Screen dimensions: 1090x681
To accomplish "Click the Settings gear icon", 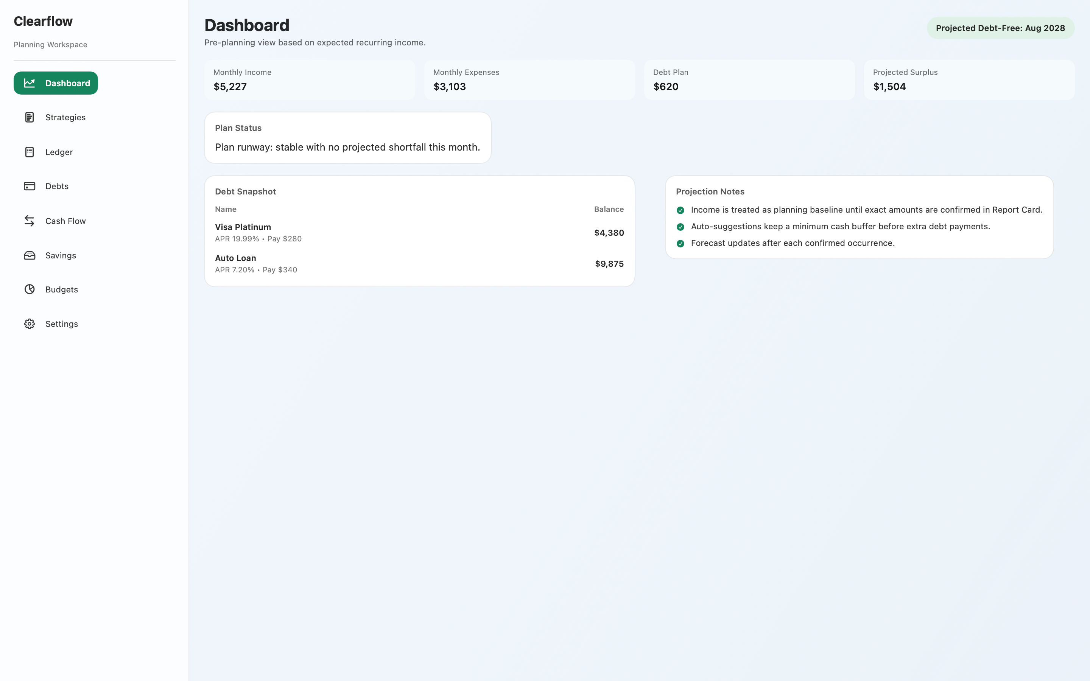I will 29,324.
